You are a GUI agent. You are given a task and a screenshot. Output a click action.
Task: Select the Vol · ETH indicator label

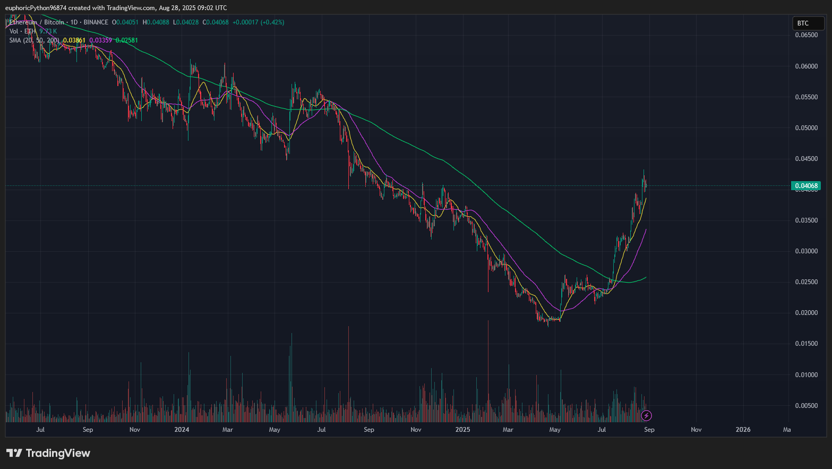[x=22, y=31]
